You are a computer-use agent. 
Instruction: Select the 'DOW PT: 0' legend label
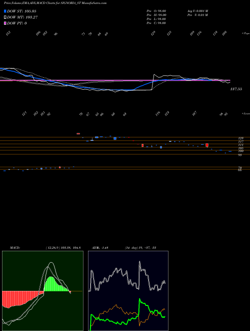[17, 24]
